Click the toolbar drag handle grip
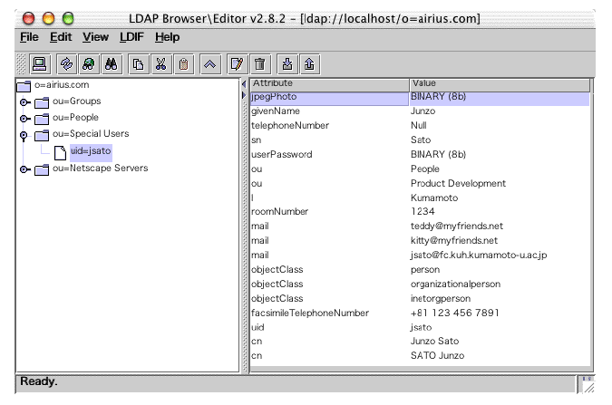Image resolution: width=612 pixels, height=405 pixels. coord(21,64)
